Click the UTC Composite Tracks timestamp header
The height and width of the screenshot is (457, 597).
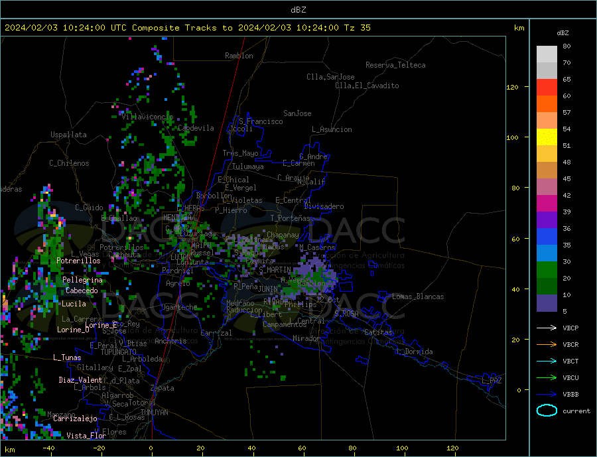tap(187, 28)
